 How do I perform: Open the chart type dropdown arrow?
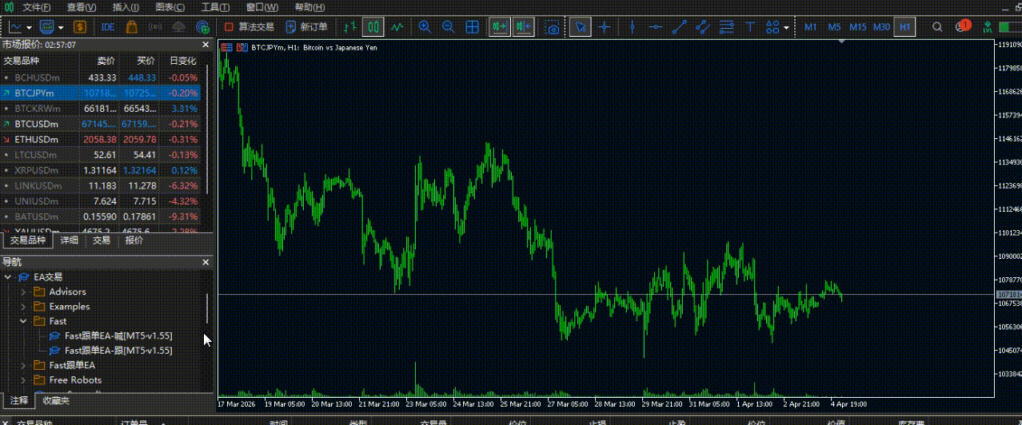point(28,26)
